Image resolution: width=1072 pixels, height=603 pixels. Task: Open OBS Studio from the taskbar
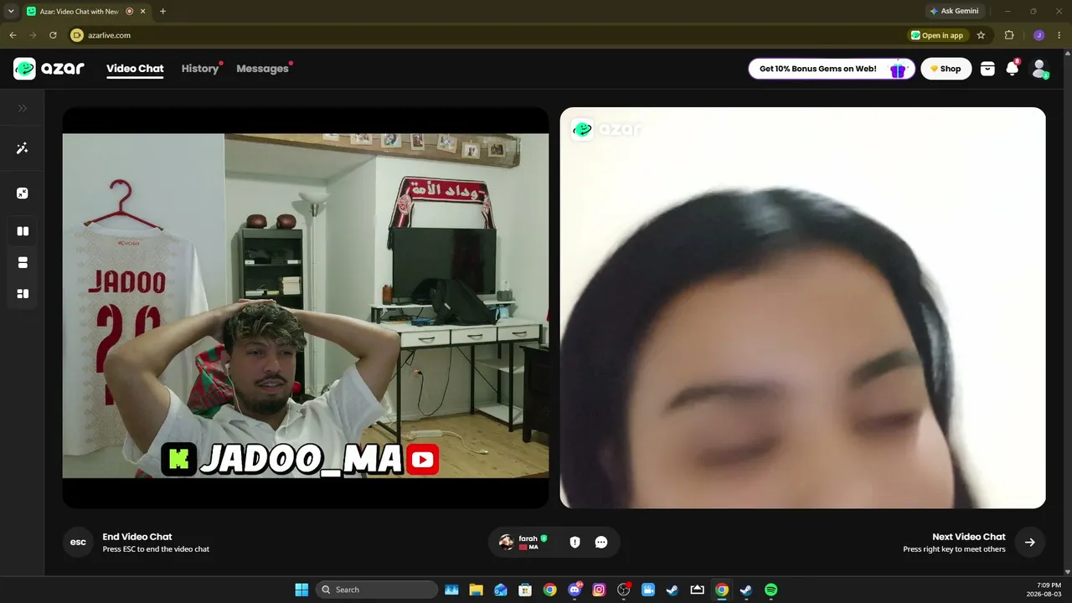click(623, 590)
